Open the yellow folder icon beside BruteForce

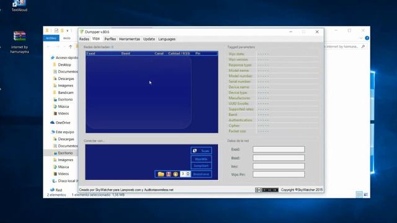tap(161, 174)
